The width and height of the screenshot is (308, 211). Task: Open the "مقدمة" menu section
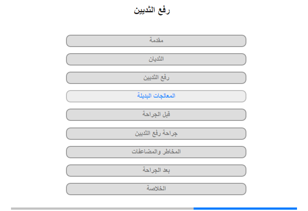(156, 41)
